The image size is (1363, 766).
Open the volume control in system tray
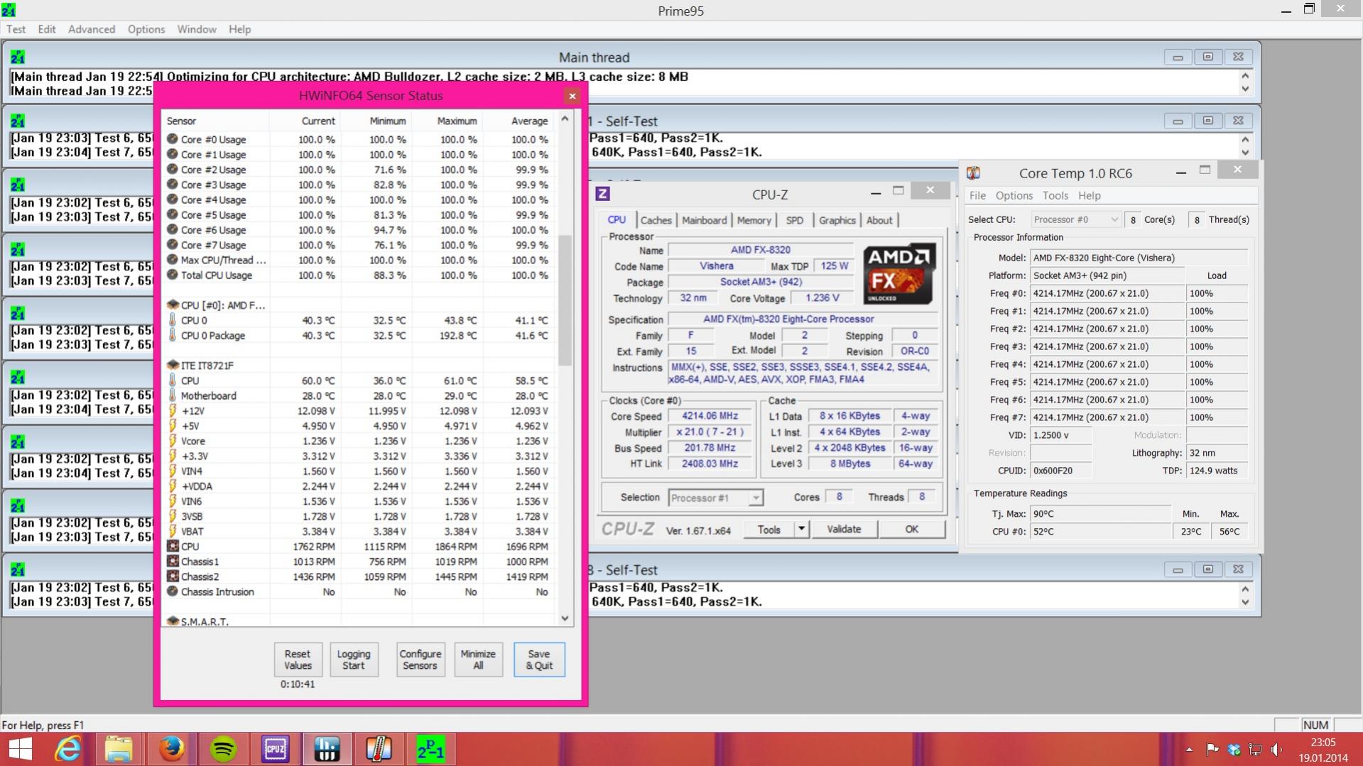[x=1277, y=750]
